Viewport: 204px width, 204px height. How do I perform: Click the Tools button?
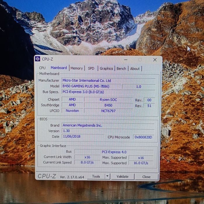coord(96,176)
